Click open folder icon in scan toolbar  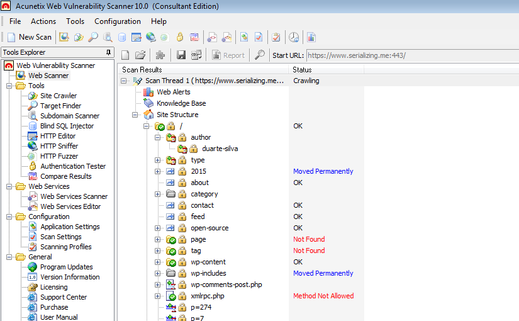tap(140, 55)
